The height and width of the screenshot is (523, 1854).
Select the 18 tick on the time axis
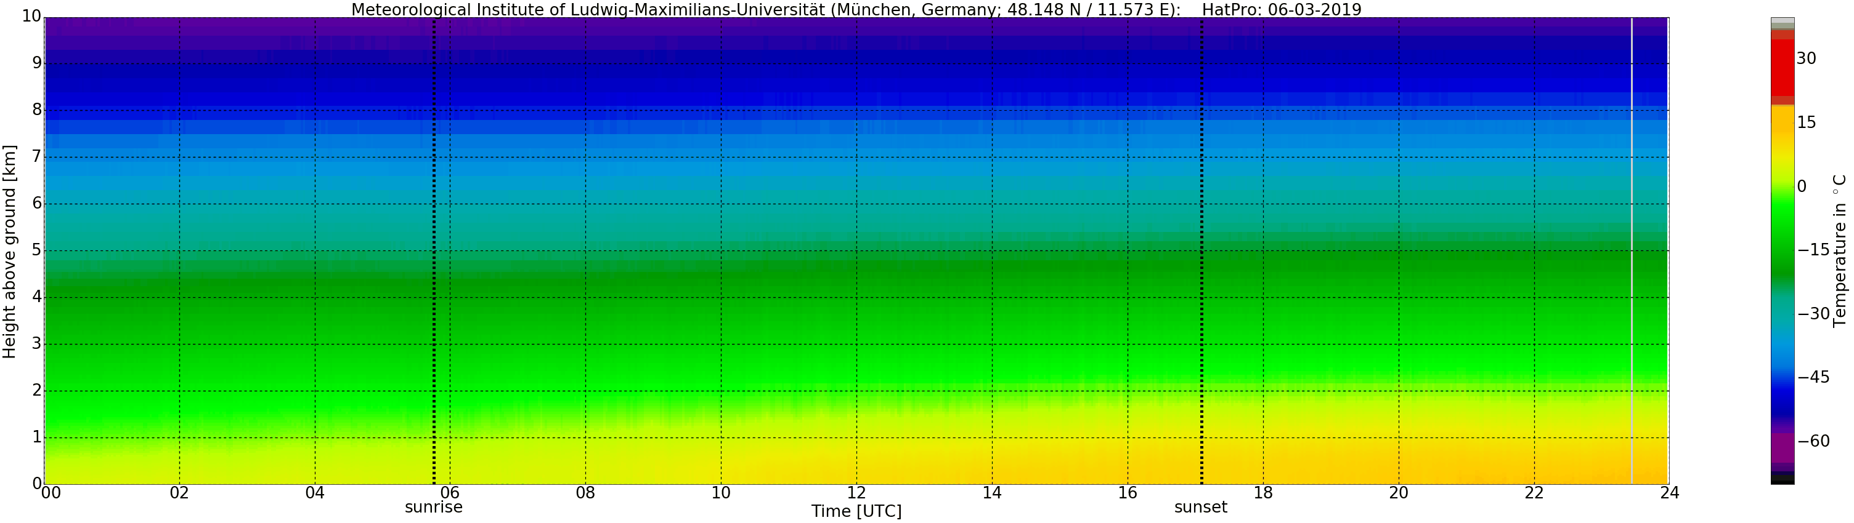[x=1263, y=493]
